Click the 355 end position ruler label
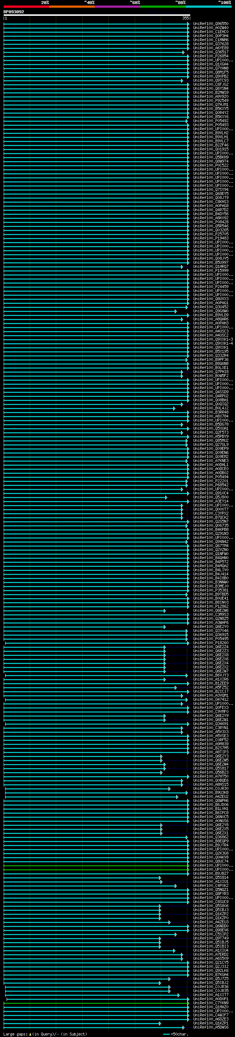The width and height of the screenshot is (235, 1037). pos(185,18)
